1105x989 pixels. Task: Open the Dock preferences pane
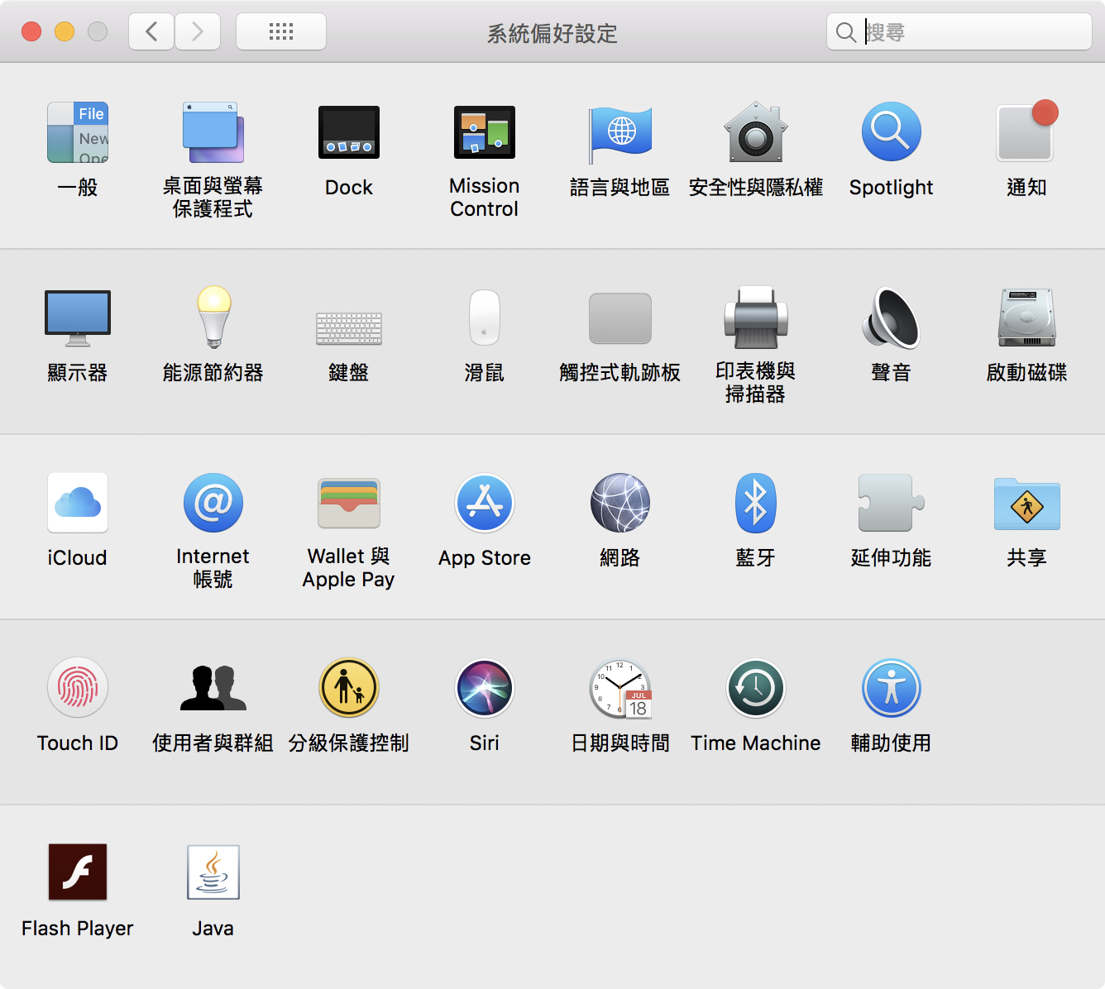(348, 132)
